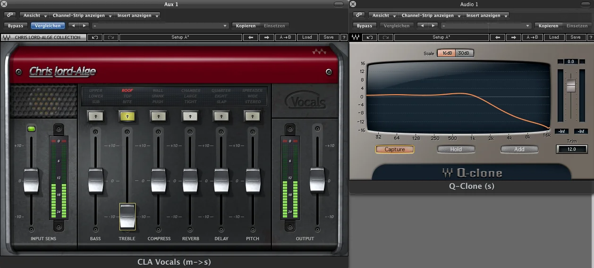Viewport: 594px width, 268px height.
Task: Cycle the Delay mode arrow button
Action: pos(221,115)
